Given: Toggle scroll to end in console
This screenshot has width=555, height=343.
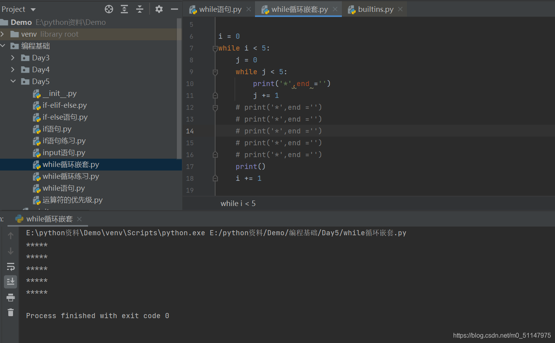Looking at the screenshot, I should [11, 282].
